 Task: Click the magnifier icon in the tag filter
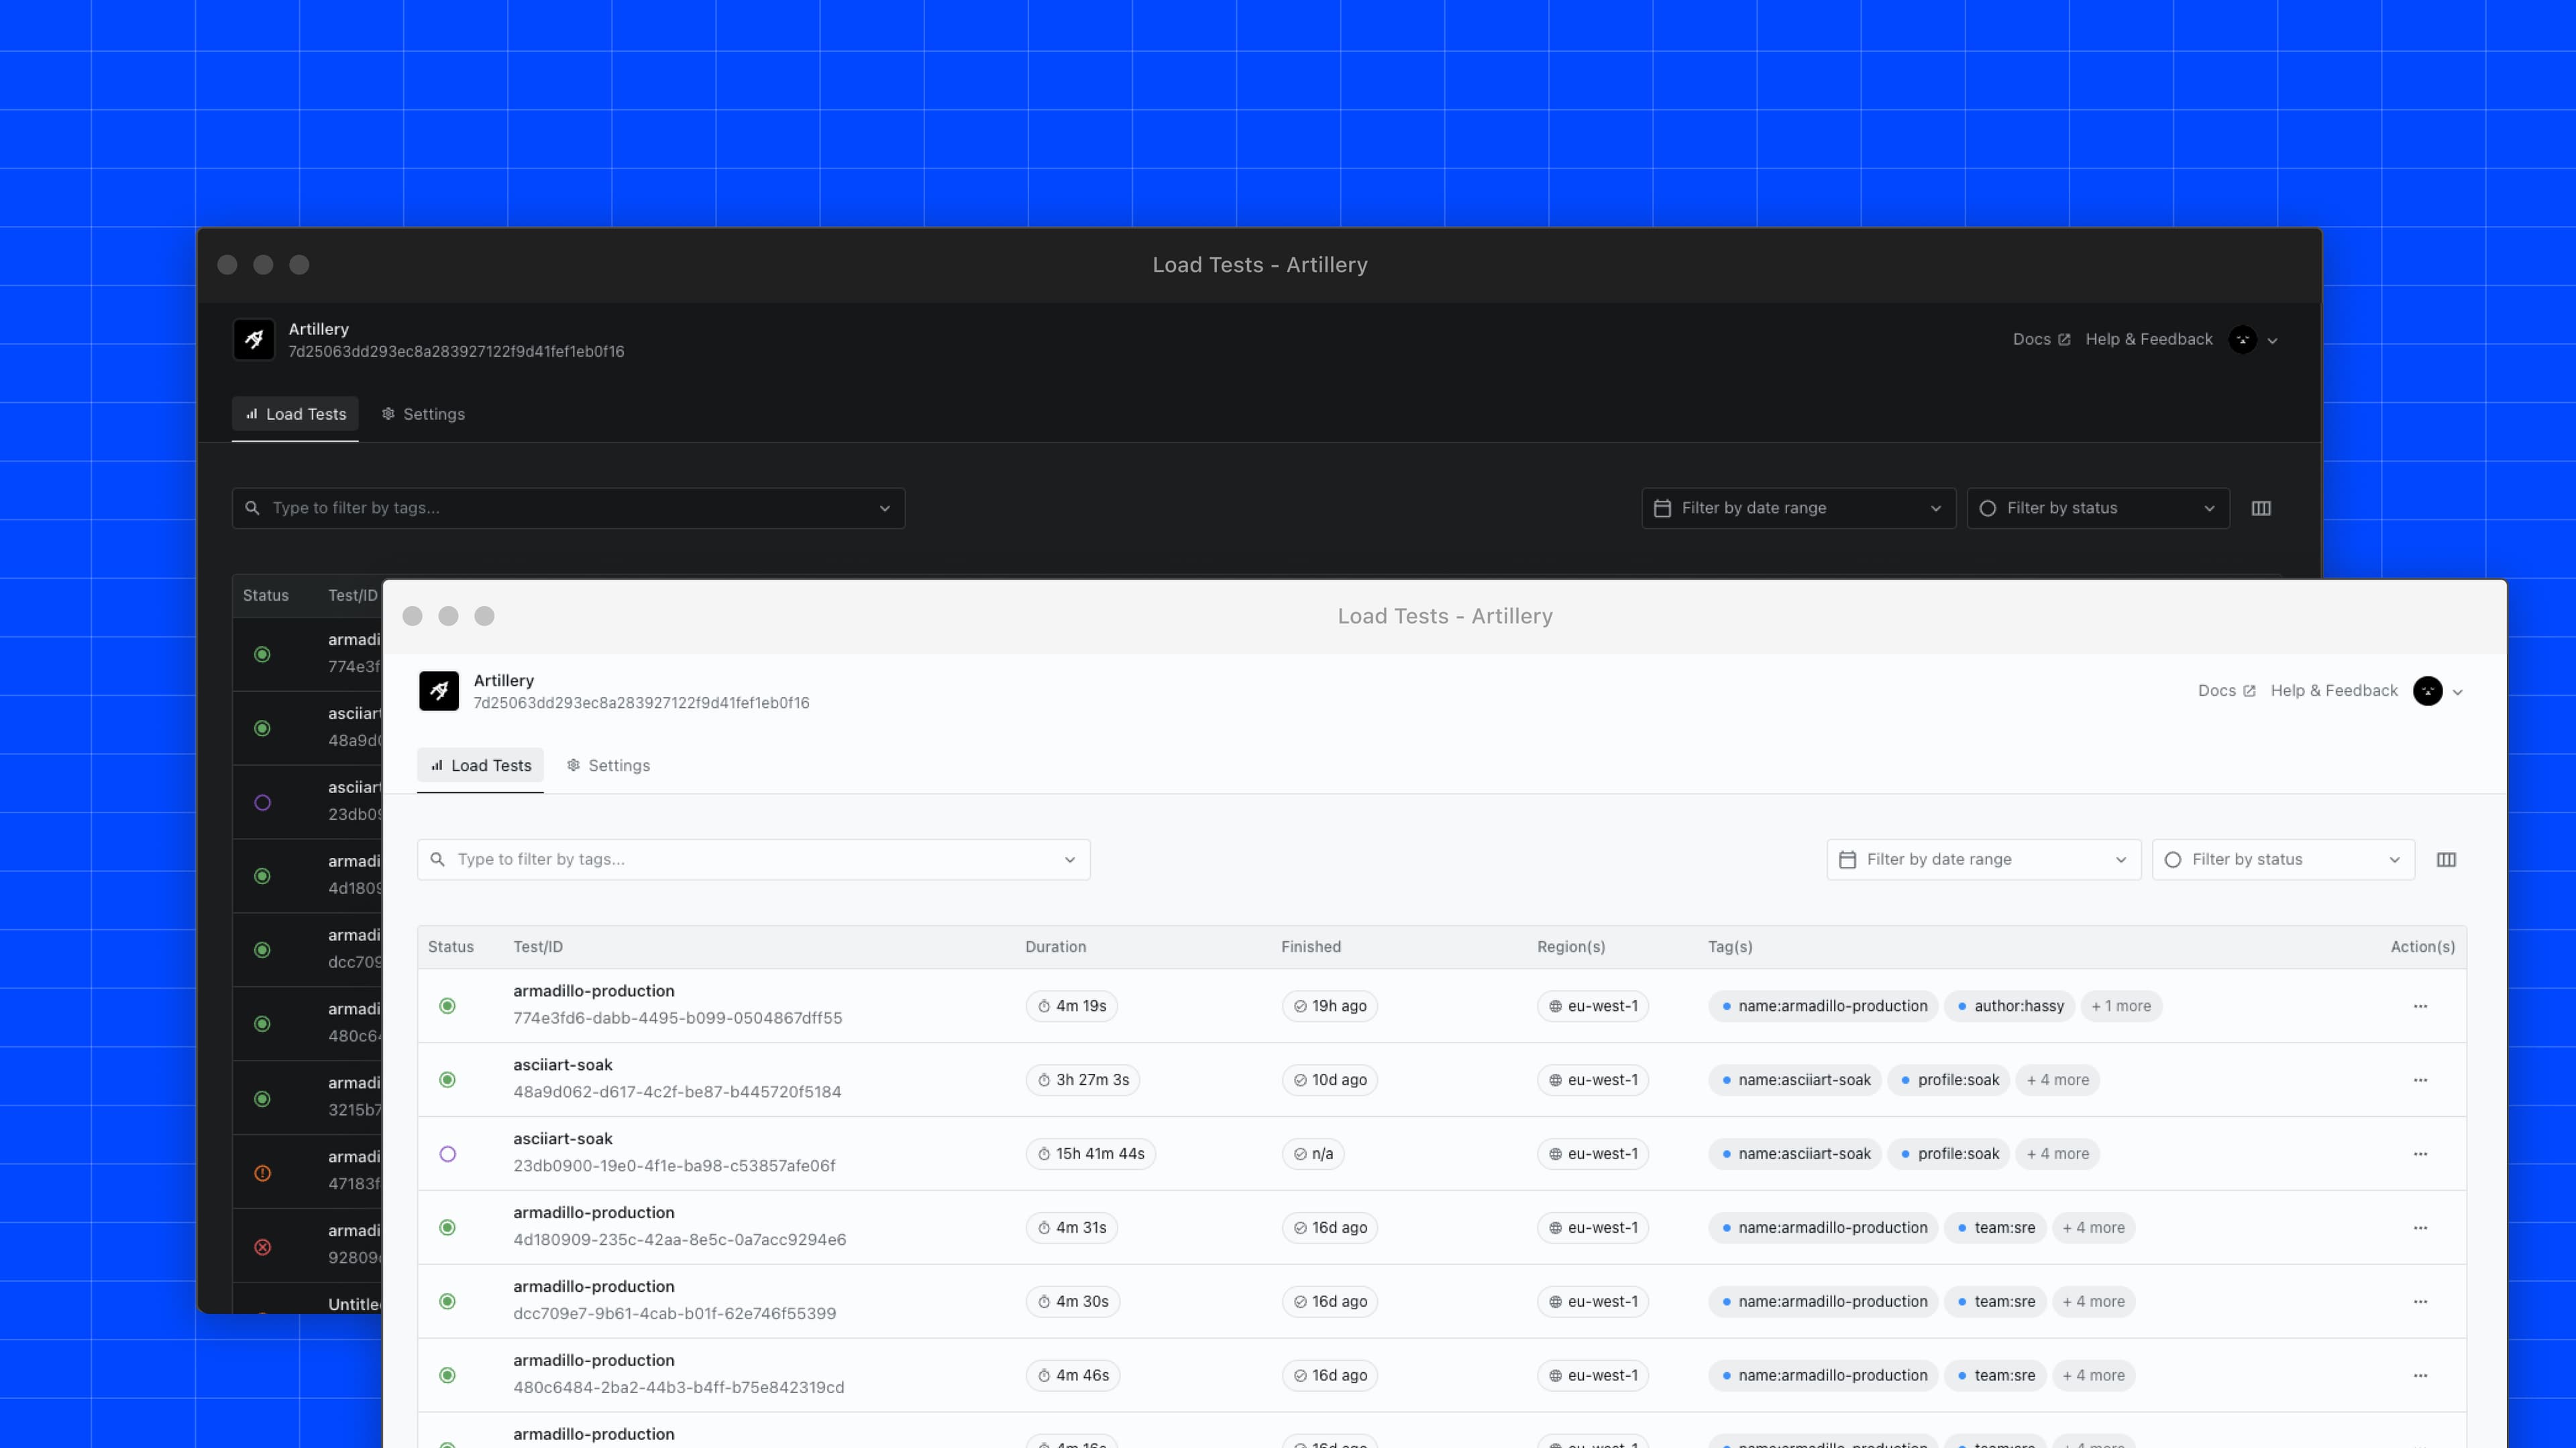[x=437, y=859]
